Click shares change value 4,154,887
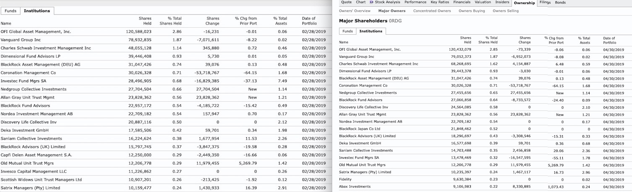 tap(522, 64)
